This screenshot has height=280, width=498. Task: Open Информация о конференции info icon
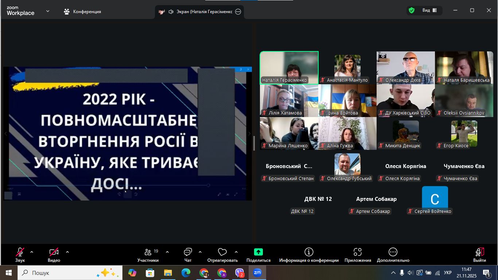(x=309, y=254)
